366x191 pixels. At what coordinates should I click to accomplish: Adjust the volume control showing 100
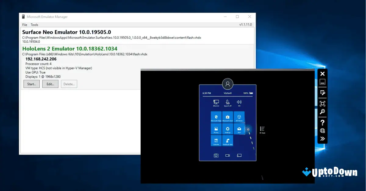(x=239, y=101)
